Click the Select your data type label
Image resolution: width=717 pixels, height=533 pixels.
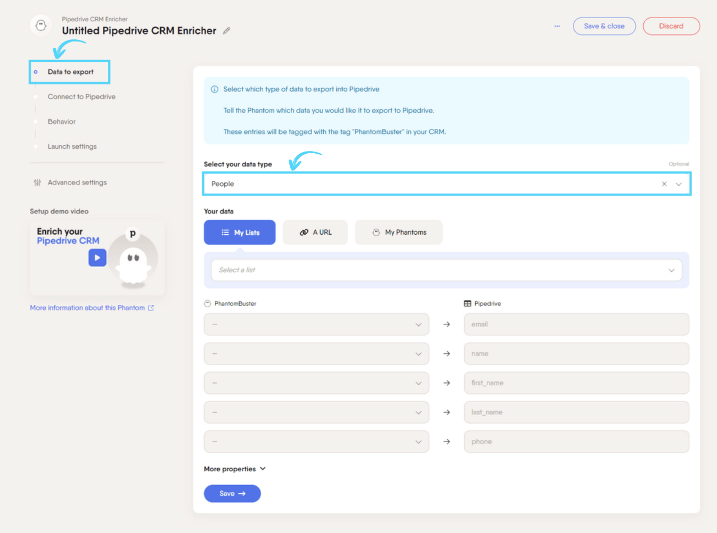click(238, 164)
